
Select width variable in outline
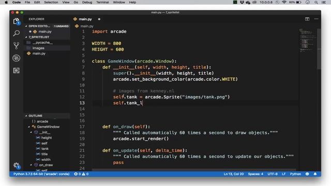[x=46, y=160]
